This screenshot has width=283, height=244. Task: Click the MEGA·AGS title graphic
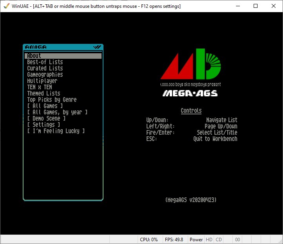point(190,94)
